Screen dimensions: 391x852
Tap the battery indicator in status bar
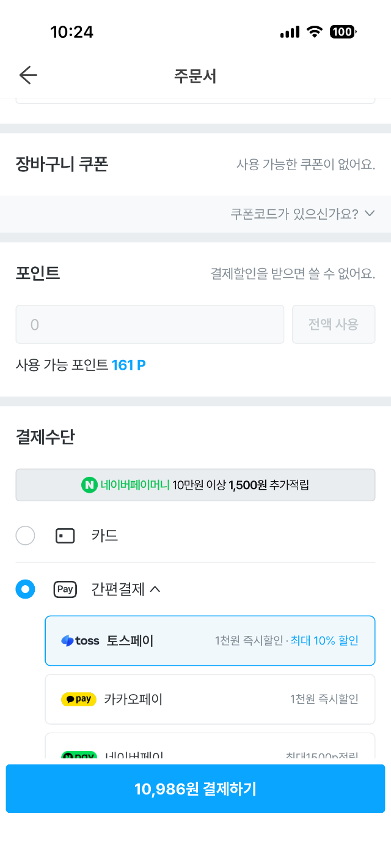(x=343, y=32)
